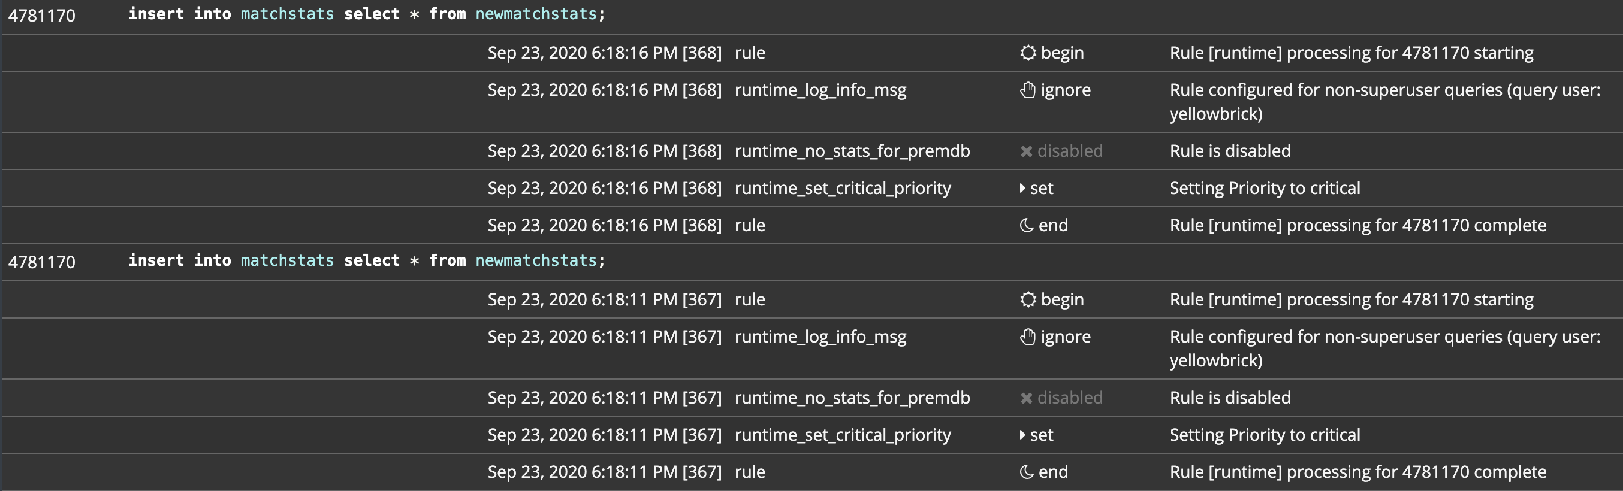The width and height of the screenshot is (1623, 491).
Task: Click the disabled X icon in the 6:18:16 PM row
Action: coord(1026,151)
